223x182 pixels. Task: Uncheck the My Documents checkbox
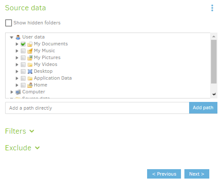[x=23, y=44]
